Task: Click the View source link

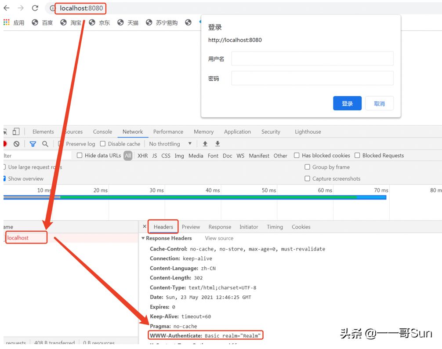Action: (219, 238)
